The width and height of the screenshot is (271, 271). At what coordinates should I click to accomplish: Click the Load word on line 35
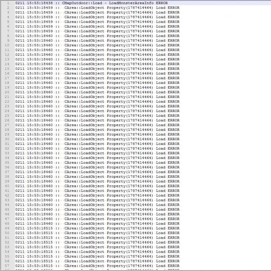(160, 163)
